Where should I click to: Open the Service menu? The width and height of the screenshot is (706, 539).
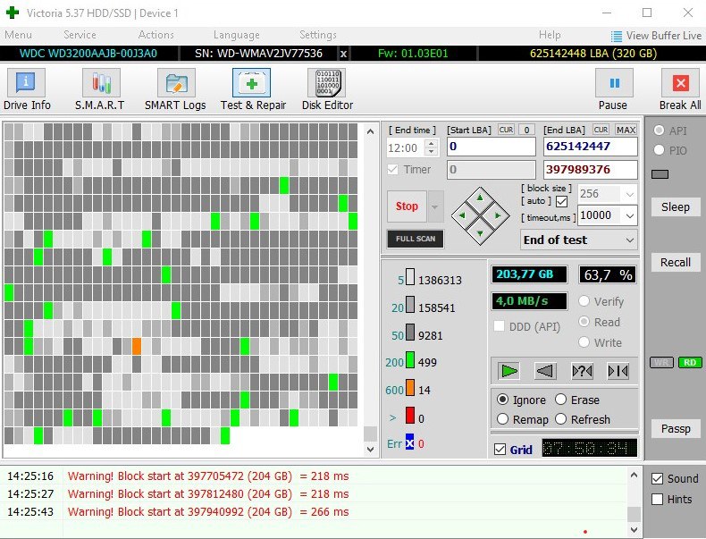pyautogui.click(x=80, y=35)
